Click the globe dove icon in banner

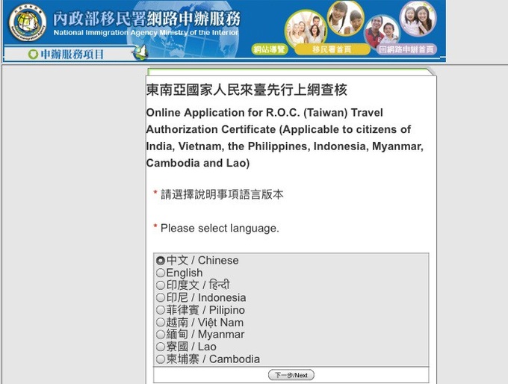tap(140, 52)
